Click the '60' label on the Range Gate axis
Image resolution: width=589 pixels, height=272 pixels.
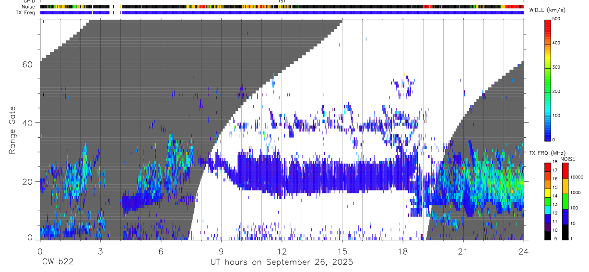(28, 64)
